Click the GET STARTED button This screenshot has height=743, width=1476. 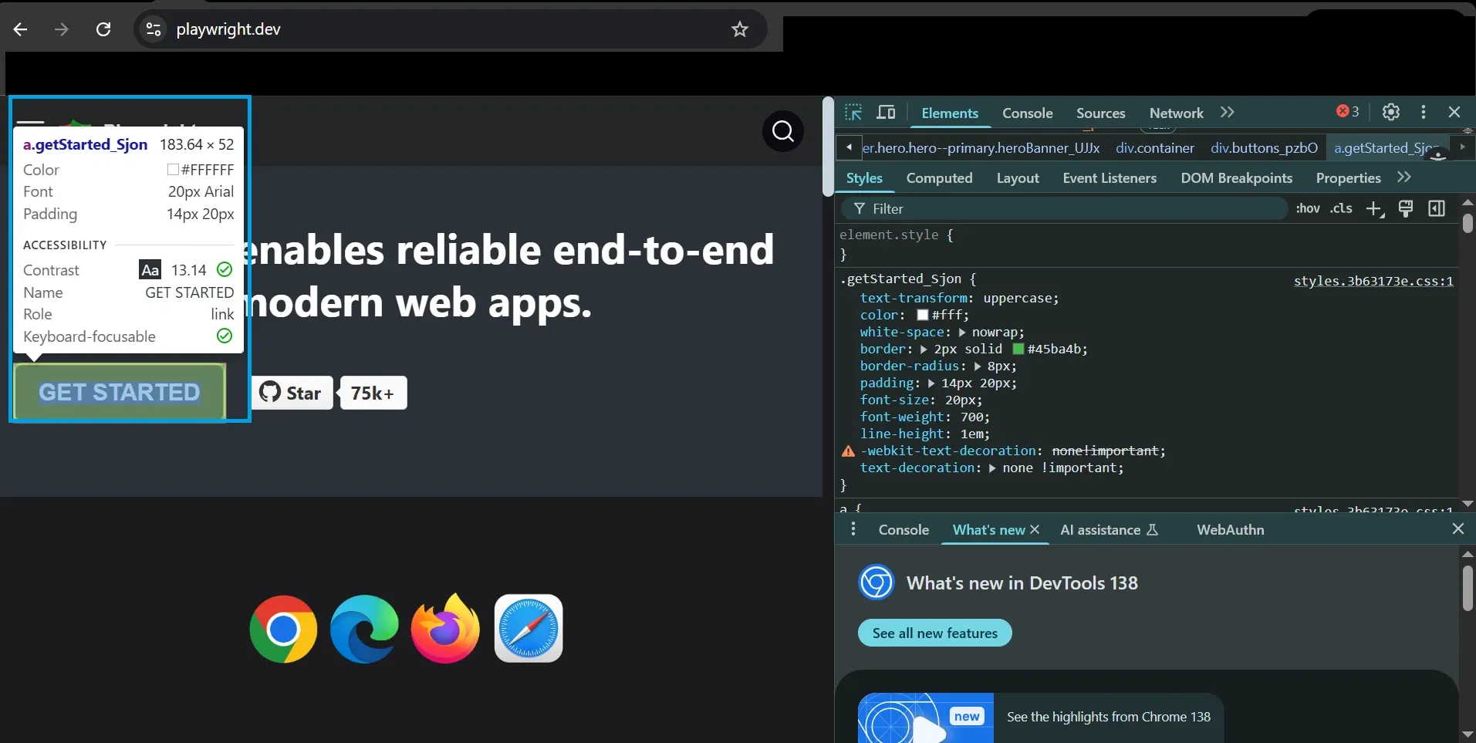tap(120, 392)
